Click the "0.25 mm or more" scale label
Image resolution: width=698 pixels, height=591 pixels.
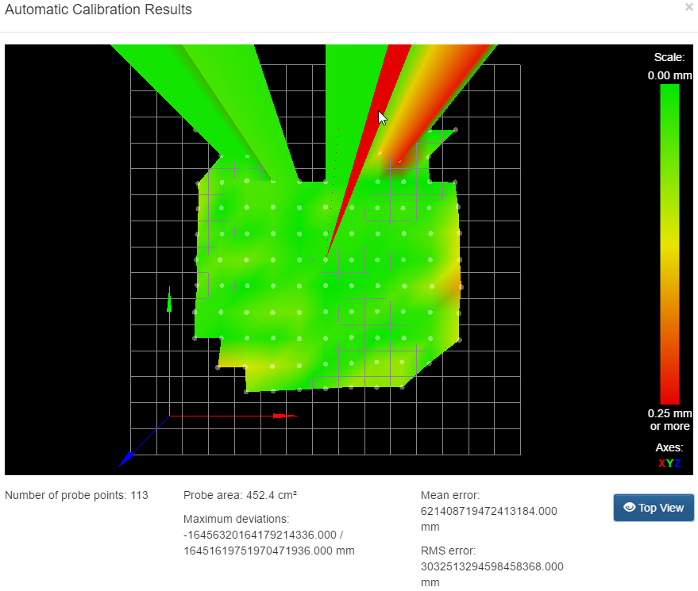point(669,420)
